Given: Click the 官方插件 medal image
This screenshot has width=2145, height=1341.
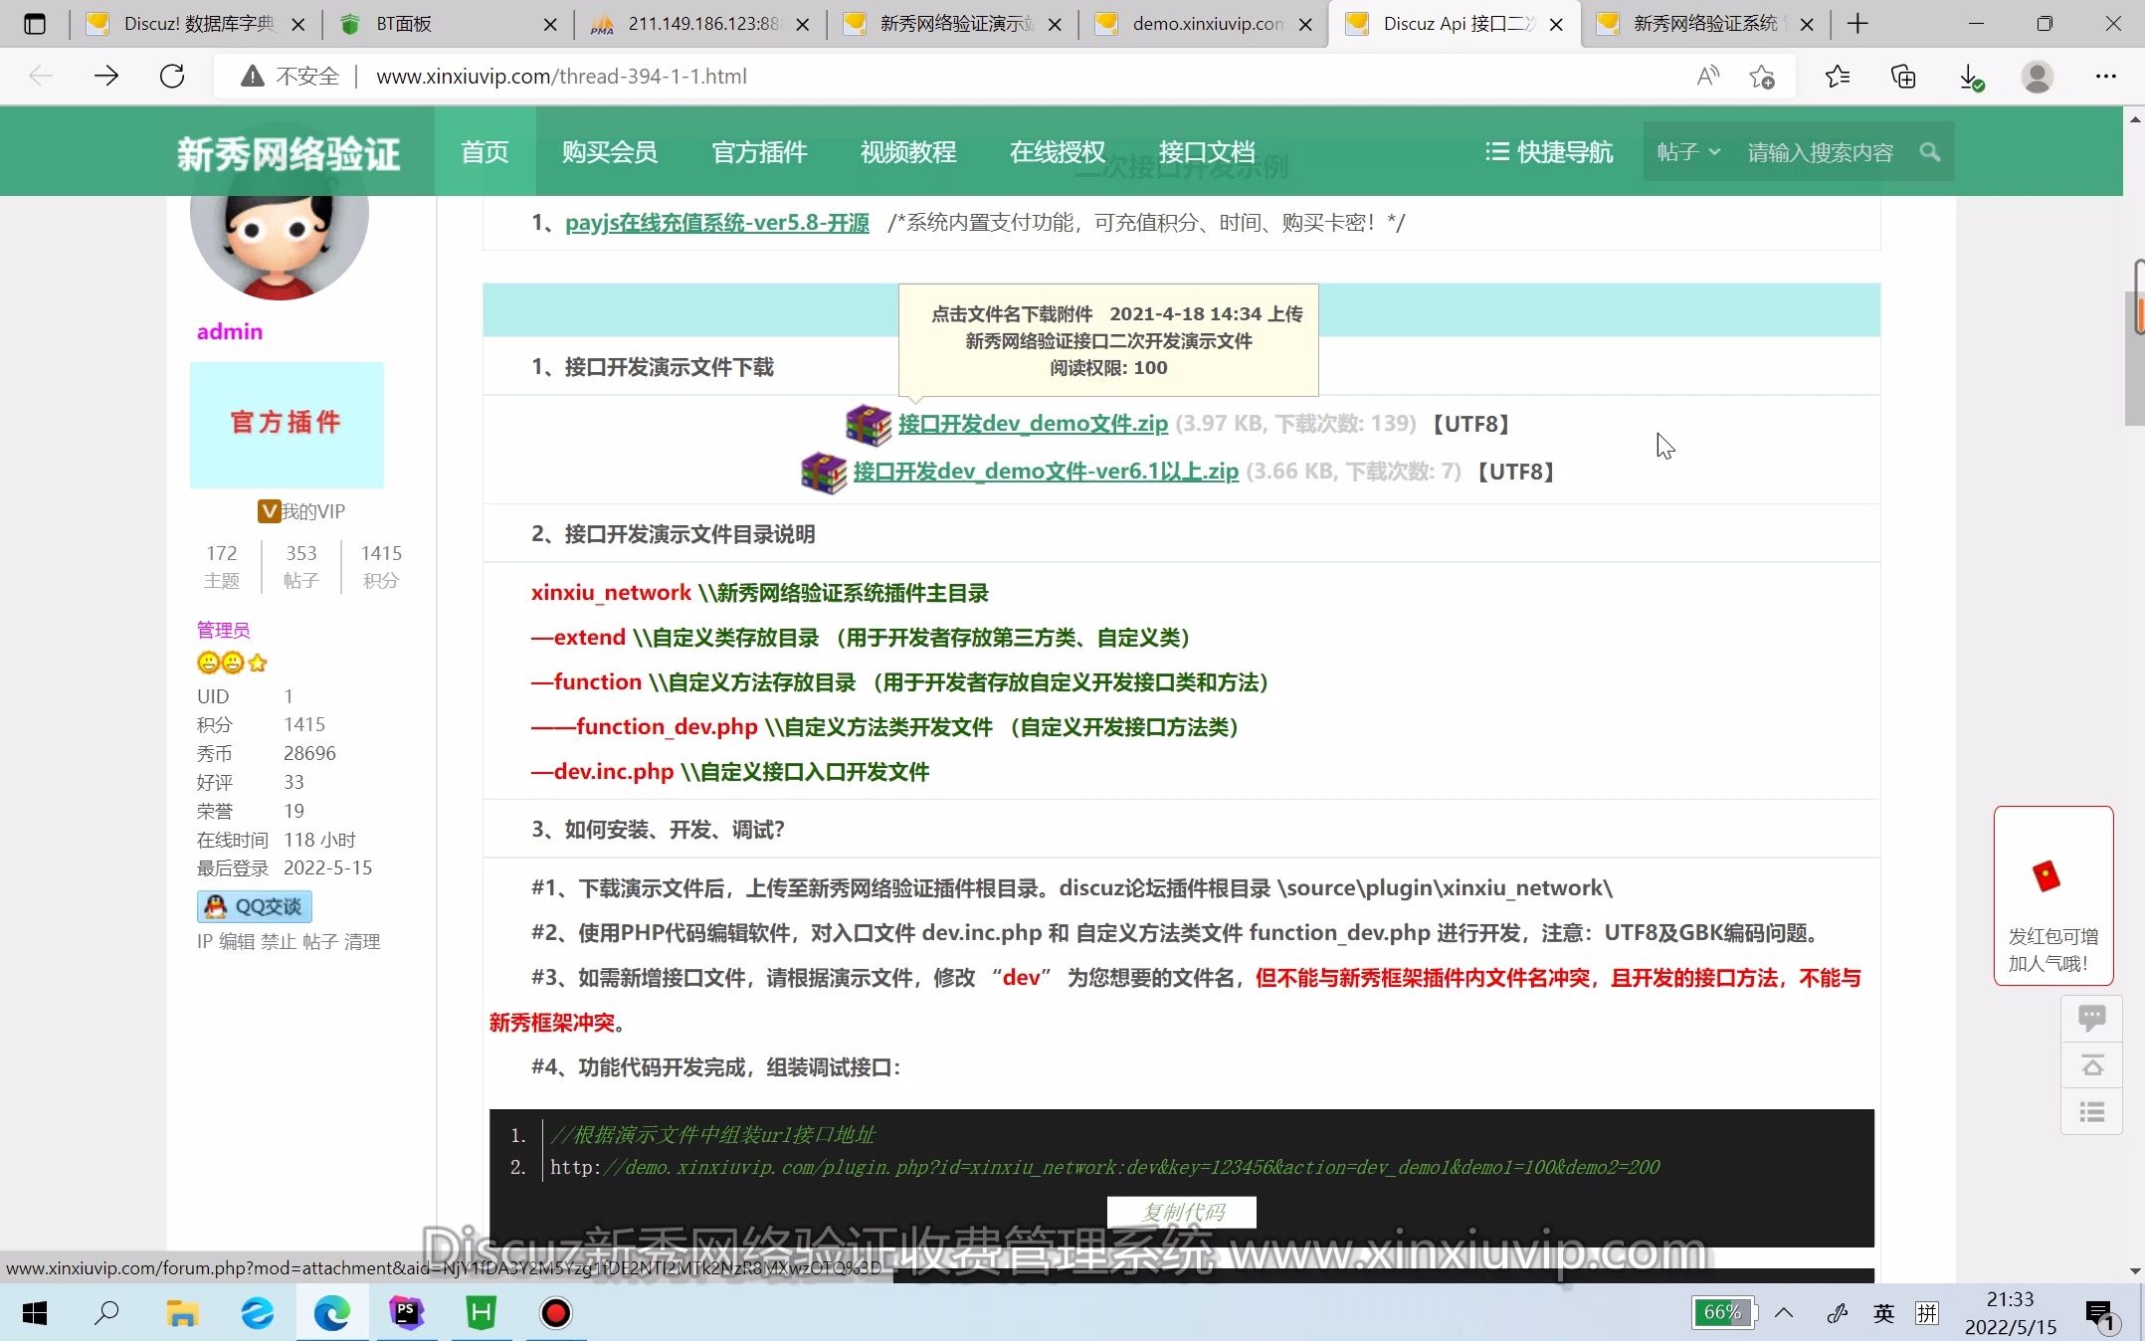Looking at the screenshot, I should coord(287,424).
